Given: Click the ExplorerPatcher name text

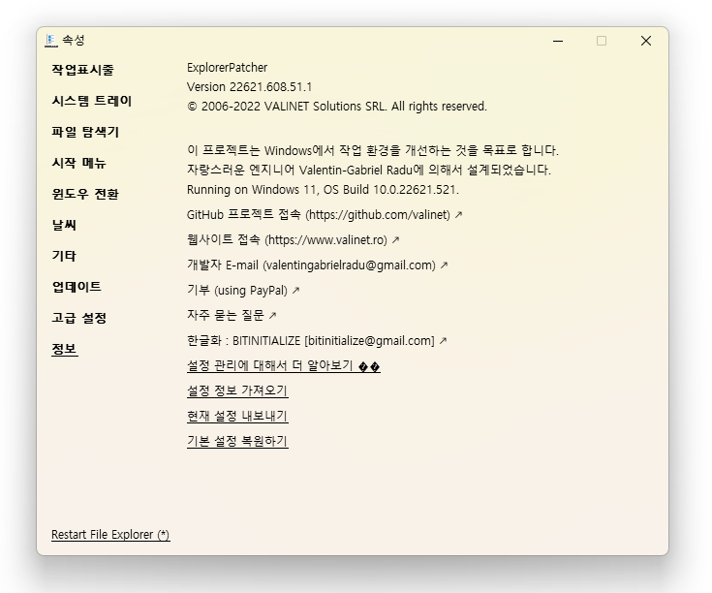Looking at the screenshot, I should pos(227,68).
